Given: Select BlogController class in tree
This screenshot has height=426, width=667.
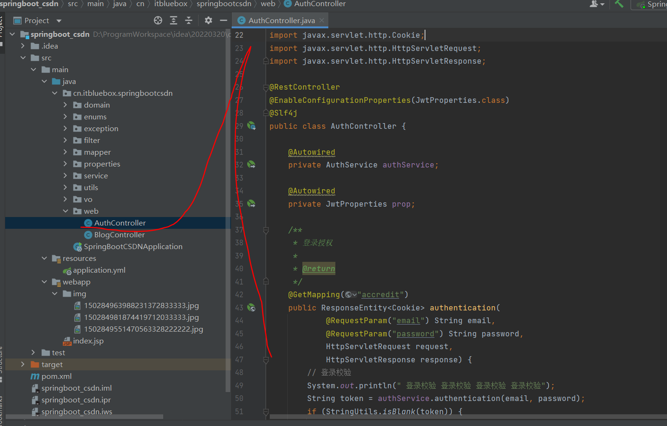Looking at the screenshot, I should [x=119, y=234].
